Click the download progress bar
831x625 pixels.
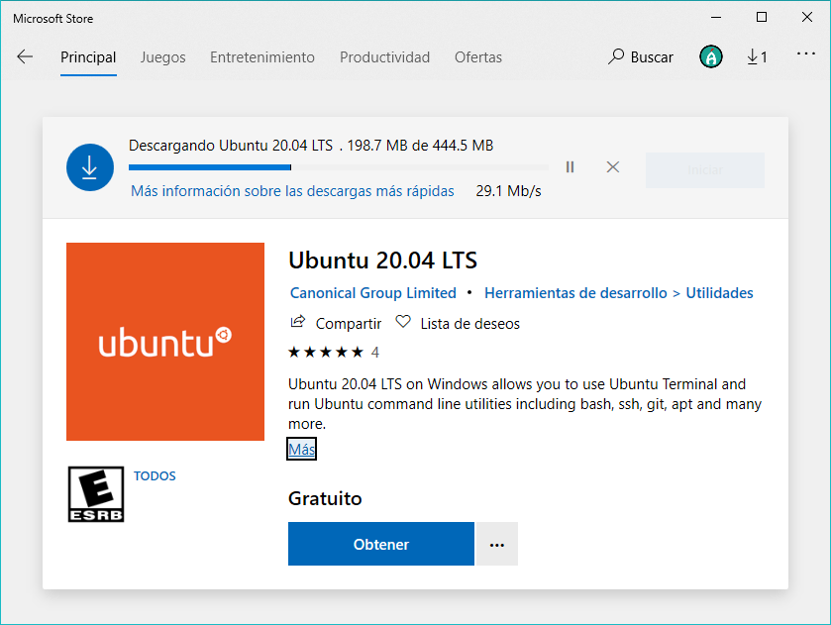click(338, 167)
